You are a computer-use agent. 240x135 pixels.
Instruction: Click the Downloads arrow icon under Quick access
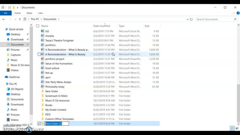coord(8,39)
